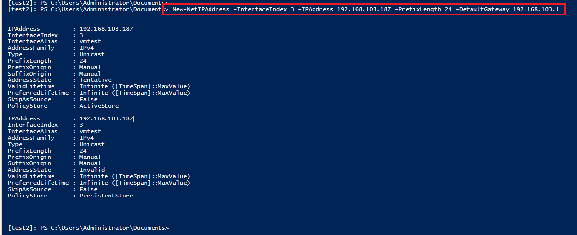This screenshot has width=577, height=235.
Task: Click the -DefaultGateway 192.168.103.1 parameter
Action: pyautogui.click(x=508, y=9)
